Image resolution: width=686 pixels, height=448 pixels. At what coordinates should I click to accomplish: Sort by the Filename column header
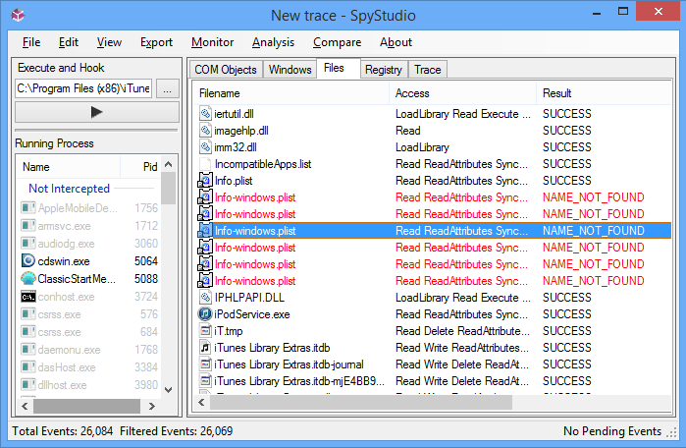(290, 93)
